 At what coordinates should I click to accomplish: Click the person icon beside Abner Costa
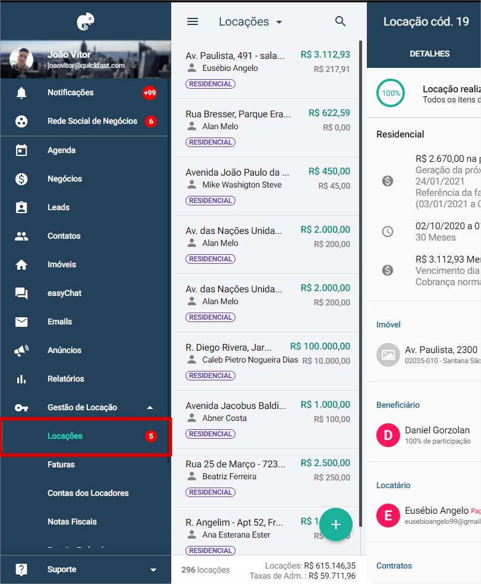pos(192,418)
